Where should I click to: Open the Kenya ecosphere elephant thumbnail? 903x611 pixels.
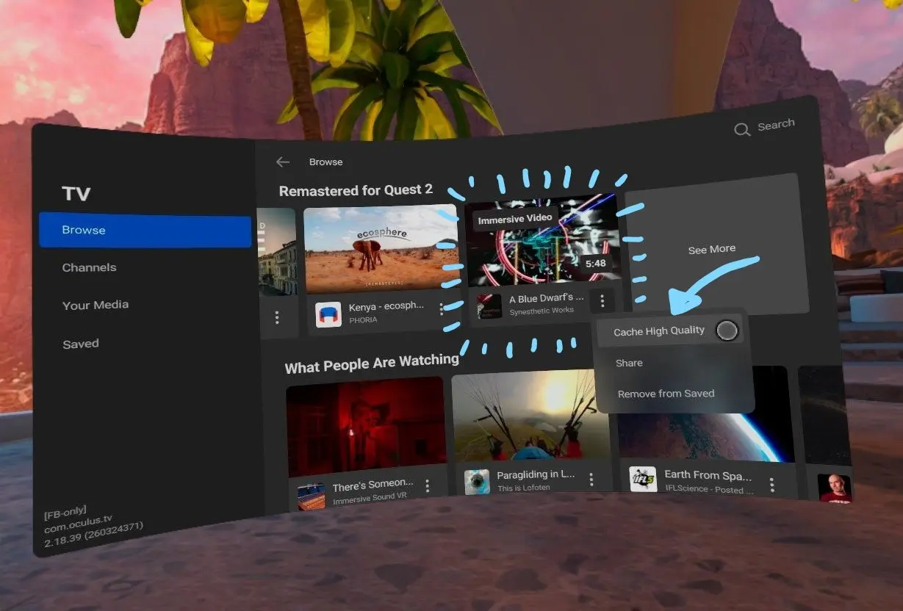click(x=381, y=249)
